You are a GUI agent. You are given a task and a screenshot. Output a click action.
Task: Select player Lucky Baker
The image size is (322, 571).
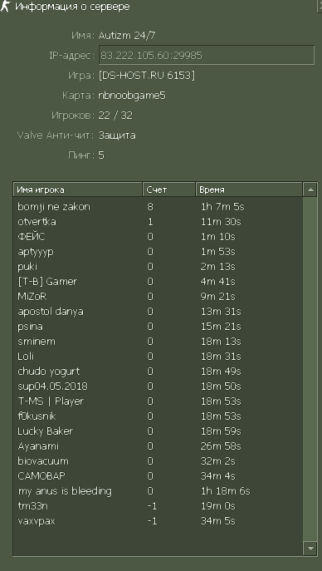tap(158, 431)
